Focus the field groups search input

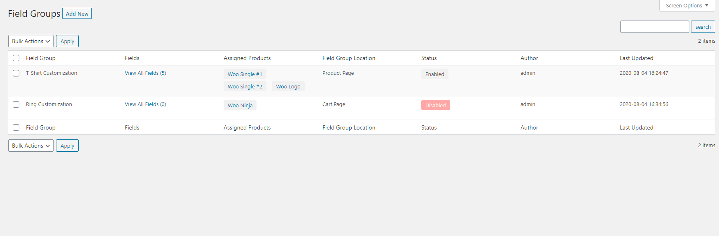(654, 27)
